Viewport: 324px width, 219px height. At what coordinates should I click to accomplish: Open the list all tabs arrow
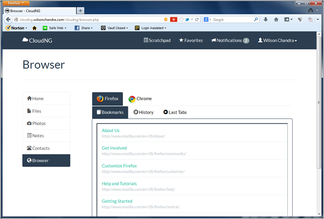point(318,10)
